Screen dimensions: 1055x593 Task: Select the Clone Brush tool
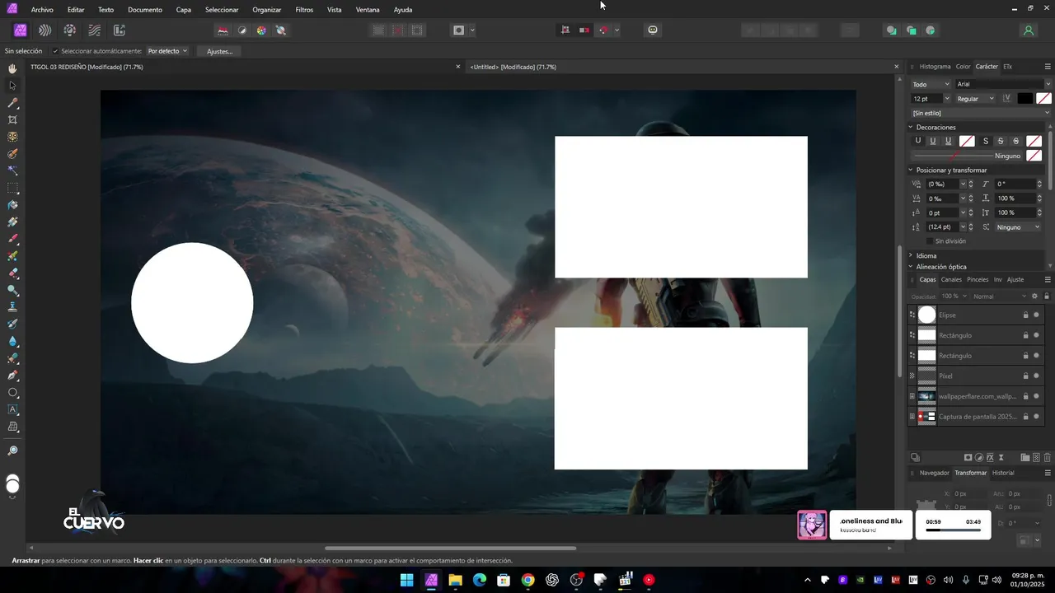pyautogui.click(x=12, y=306)
